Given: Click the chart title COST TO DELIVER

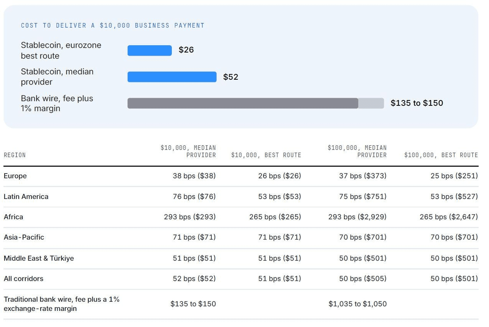Looking at the screenshot, I should 113,26.
